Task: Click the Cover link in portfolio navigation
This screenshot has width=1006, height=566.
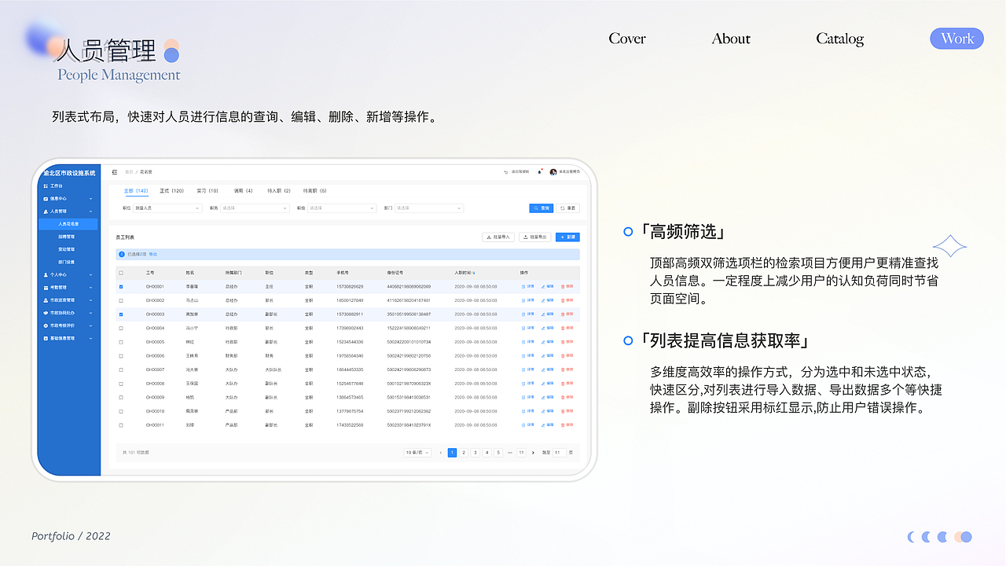Action: pos(627,39)
